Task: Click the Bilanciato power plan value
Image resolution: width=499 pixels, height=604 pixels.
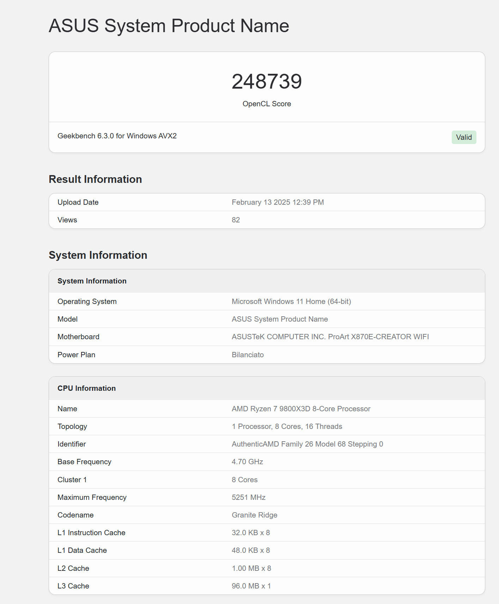Action: pyautogui.click(x=248, y=355)
